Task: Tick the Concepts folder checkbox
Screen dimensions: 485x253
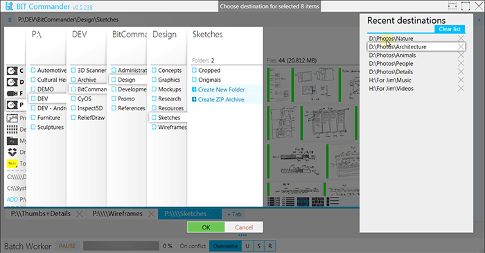Action: (x=154, y=70)
